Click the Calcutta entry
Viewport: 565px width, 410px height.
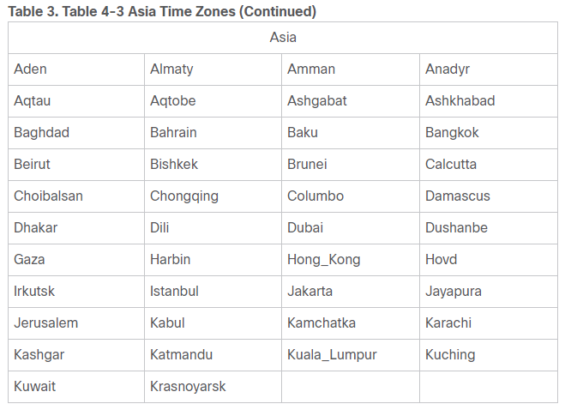pyautogui.click(x=451, y=165)
